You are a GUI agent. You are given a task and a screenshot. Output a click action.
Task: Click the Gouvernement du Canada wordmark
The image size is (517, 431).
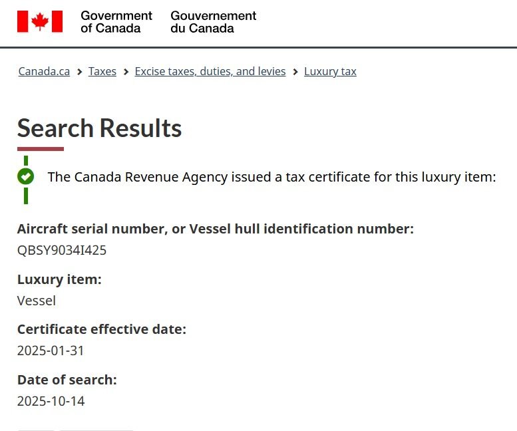coord(213,21)
